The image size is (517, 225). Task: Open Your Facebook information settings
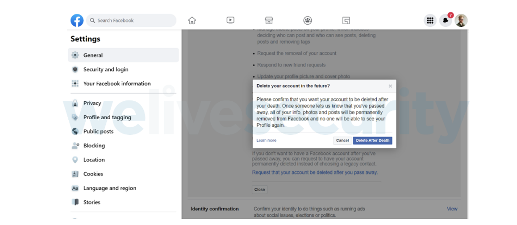coord(117,83)
